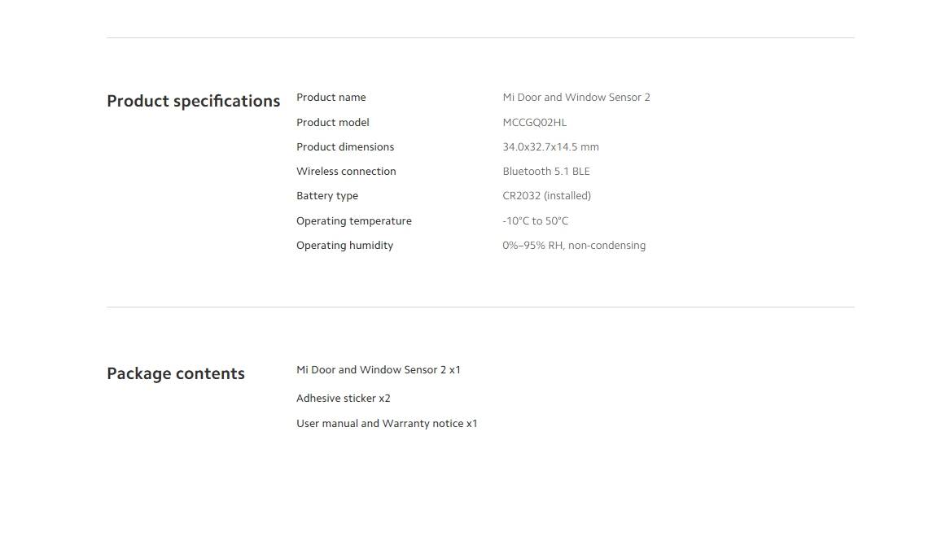
Task: Click the CR2032 (installed) value
Action: pyautogui.click(x=547, y=196)
